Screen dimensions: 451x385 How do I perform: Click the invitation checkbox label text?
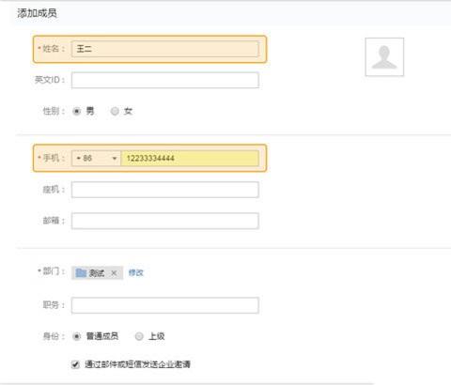pos(137,364)
